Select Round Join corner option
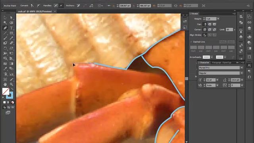This screenshot has width=254, height=143. (x=210, y=30)
